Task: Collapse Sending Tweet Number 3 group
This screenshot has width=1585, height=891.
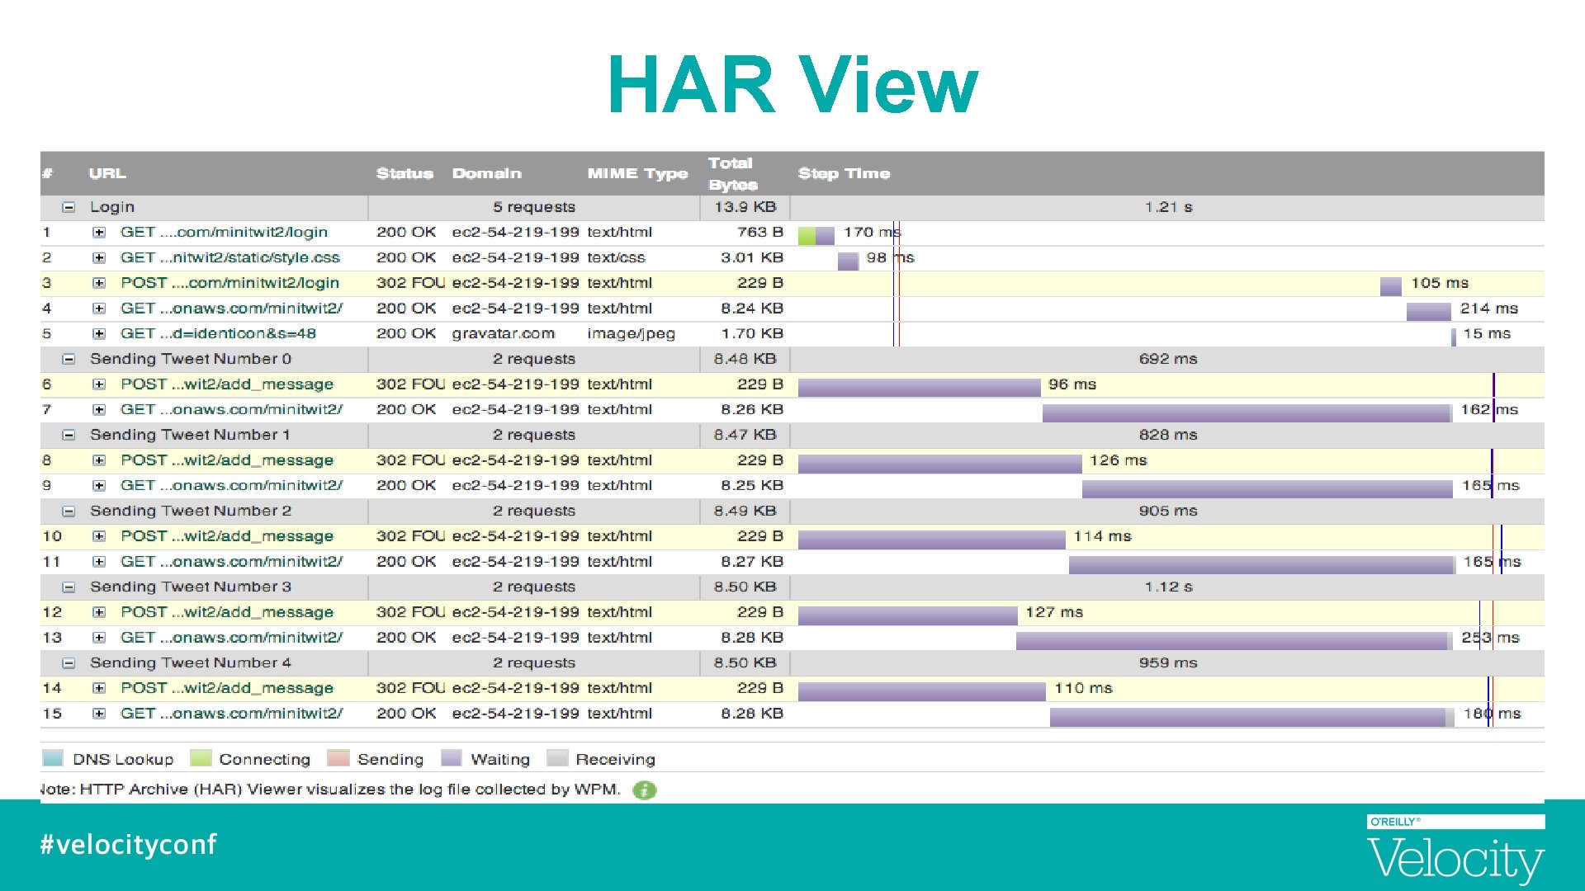Action: pos(69,587)
